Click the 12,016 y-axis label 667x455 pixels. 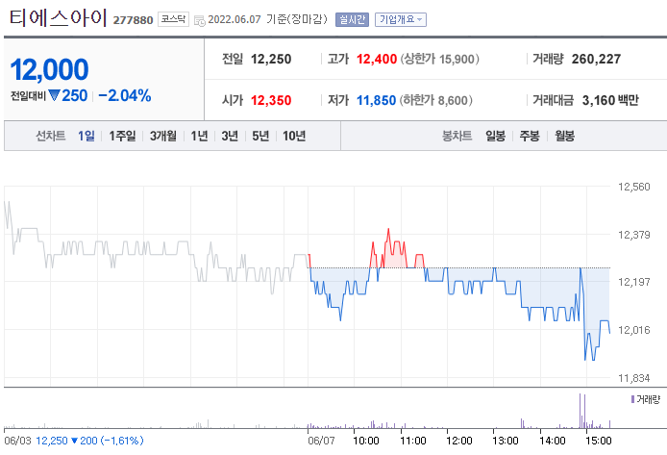coord(633,330)
